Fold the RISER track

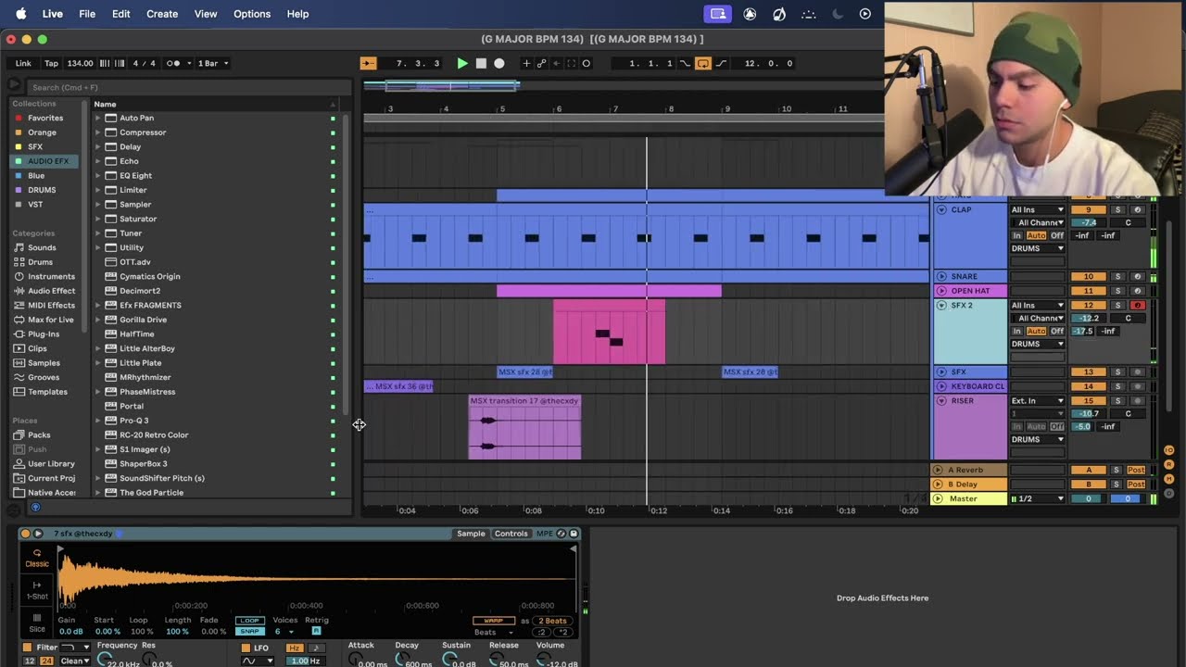pyautogui.click(x=941, y=401)
